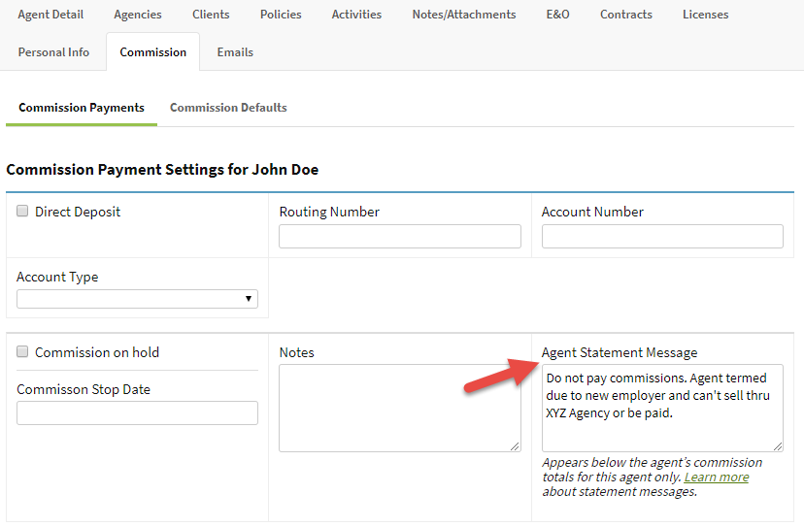Switch to Commission Defaults sub-tab

click(228, 108)
